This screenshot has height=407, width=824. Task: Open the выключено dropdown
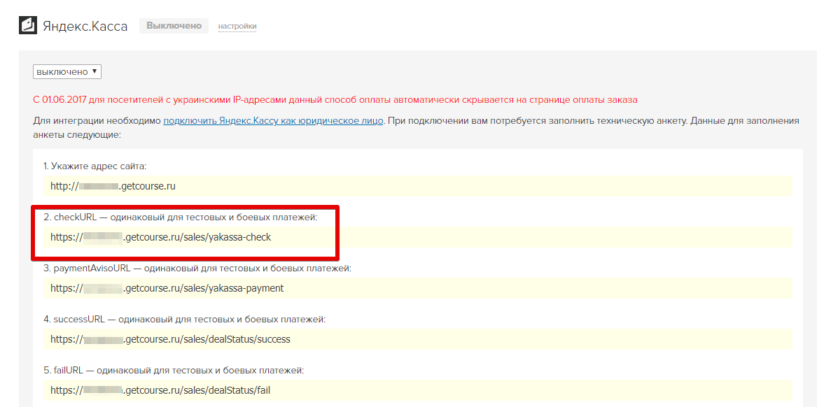click(x=67, y=71)
